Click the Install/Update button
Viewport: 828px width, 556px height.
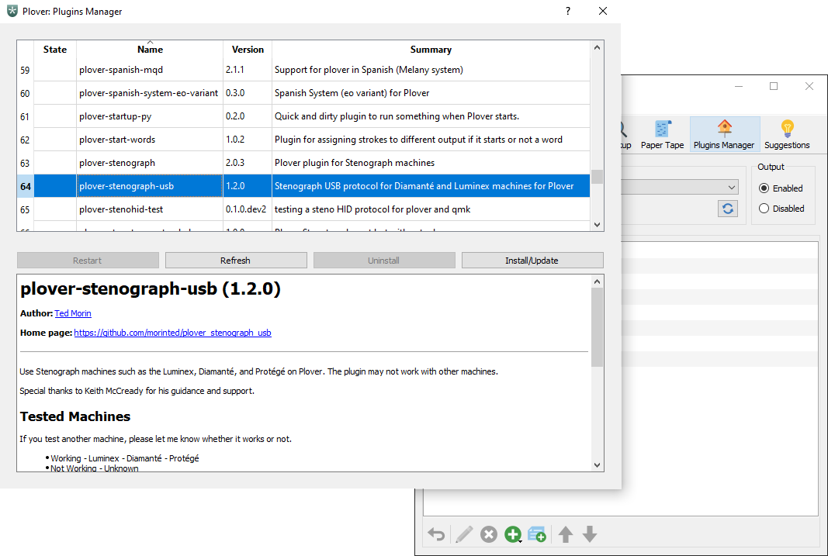point(532,261)
